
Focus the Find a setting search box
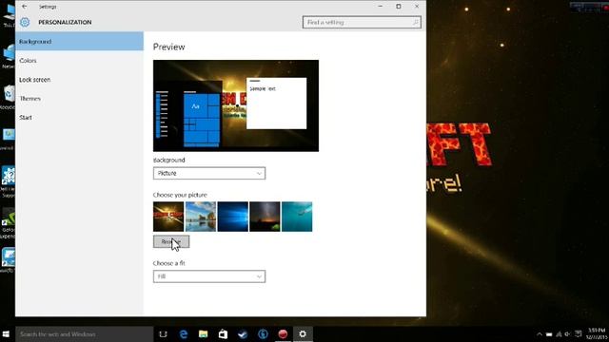(362, 23)
